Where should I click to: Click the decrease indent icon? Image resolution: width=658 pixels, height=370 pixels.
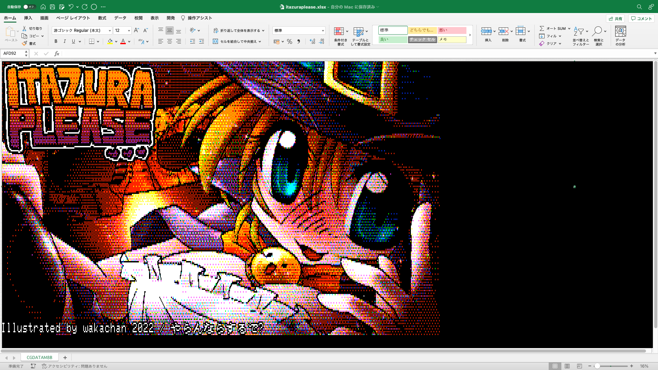tap(193, 41)
